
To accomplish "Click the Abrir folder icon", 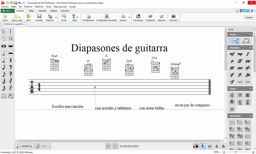I will pos(29,18).
